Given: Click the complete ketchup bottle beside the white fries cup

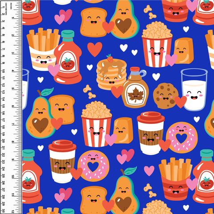Looking at the screenshot, I should click(x=68, y=57).
